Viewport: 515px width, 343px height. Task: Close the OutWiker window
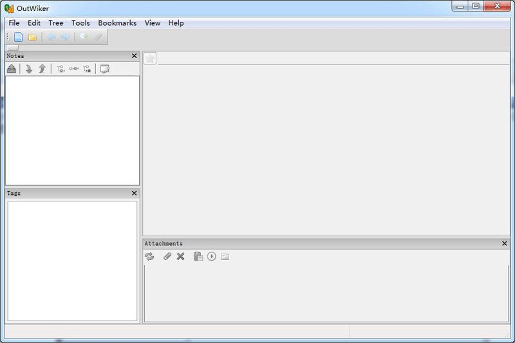point(497,6)
